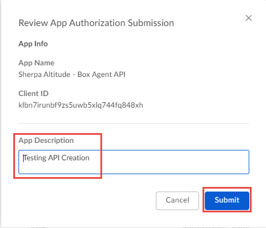Click the App Info heading
The width and height of the screenshot is (266, 228).
(33, 44)
